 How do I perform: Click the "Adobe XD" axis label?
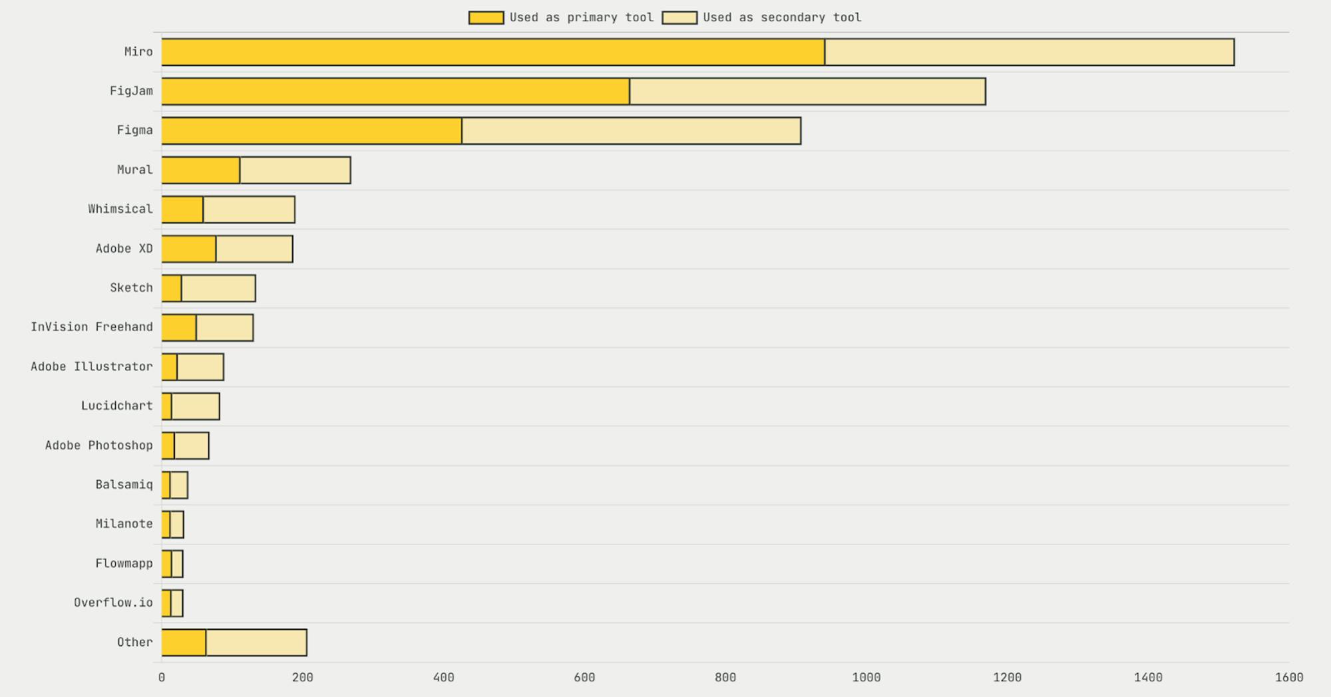click(124, 249)
